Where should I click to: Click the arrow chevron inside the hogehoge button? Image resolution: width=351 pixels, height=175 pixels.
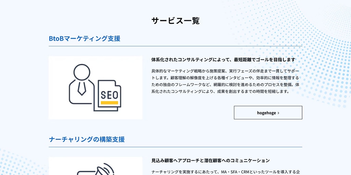click(x=279, y=113)
